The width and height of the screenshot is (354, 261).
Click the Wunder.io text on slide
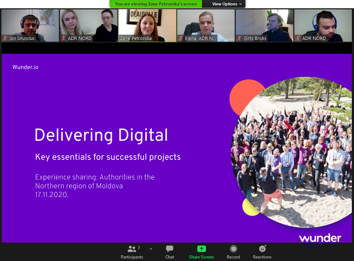pyautogui.click(x=25, y=67)
